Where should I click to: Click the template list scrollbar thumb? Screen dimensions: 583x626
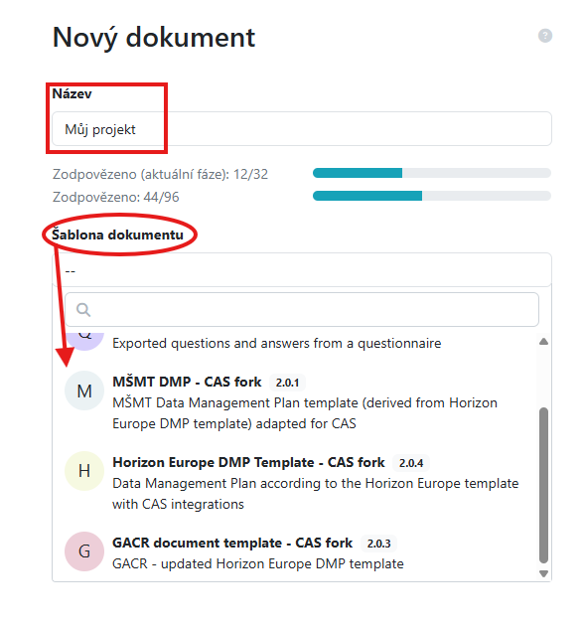(x=543, y=485)
